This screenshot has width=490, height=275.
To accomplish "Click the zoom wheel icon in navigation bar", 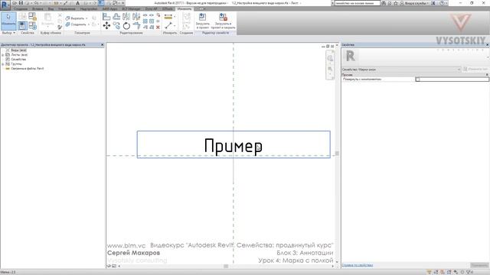I will (330, 58).
